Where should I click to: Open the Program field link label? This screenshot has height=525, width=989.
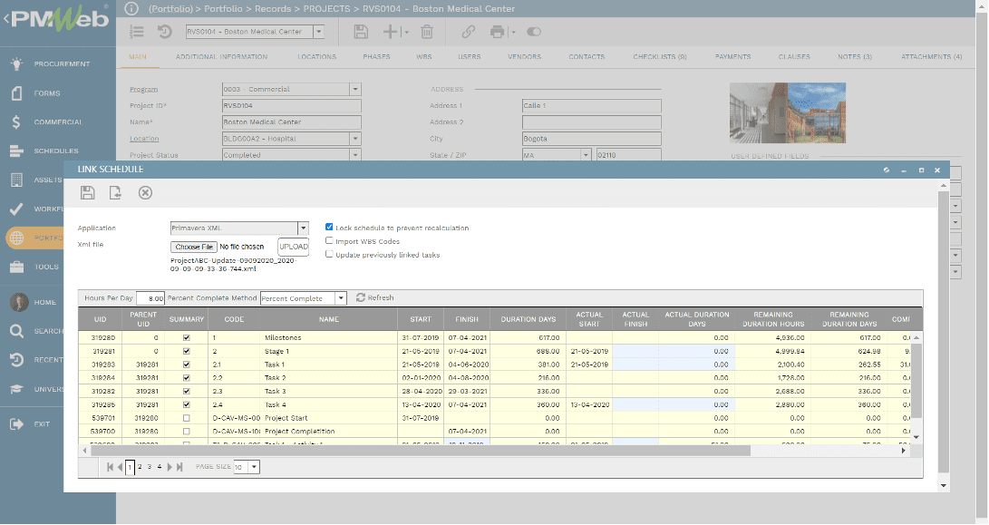tap(144, 90)
